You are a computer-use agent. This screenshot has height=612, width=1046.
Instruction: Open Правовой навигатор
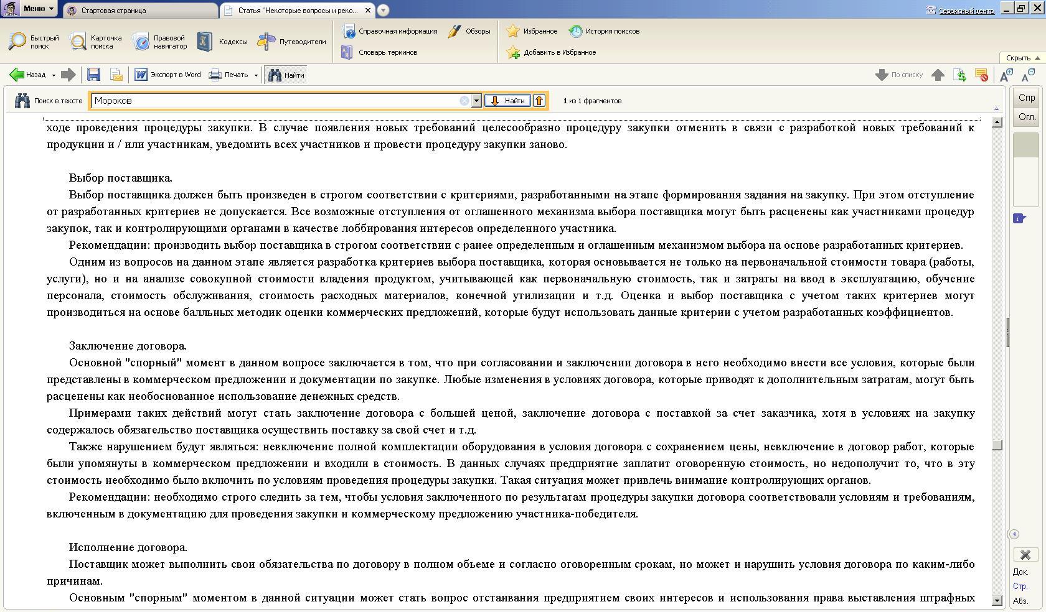click(160, 42)
